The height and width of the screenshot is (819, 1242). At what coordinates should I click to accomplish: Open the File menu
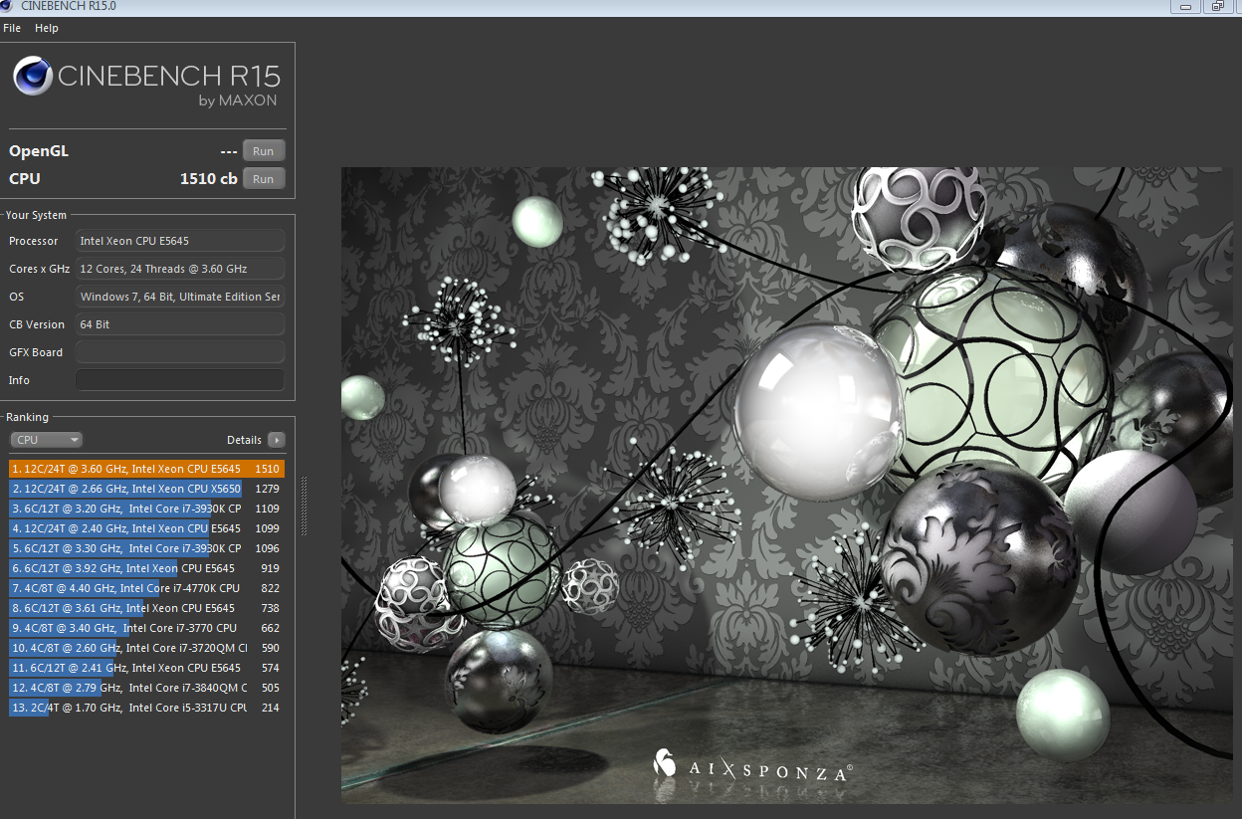(x=12, y=28)
